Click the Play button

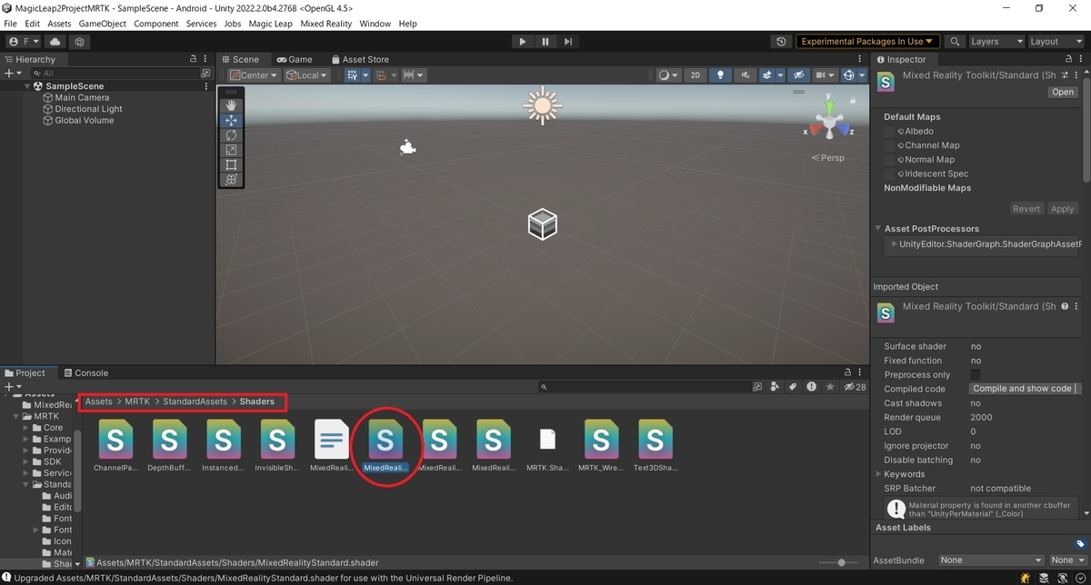pos(522,42)
